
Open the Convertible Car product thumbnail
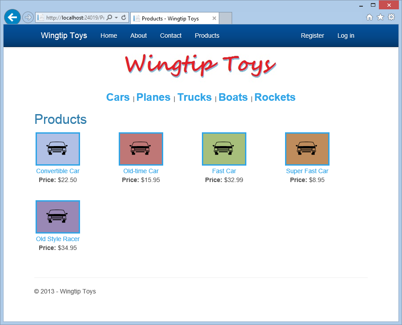(x=57, y=149)
